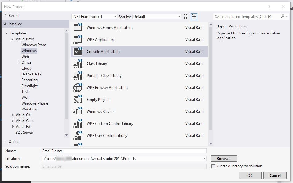Expand the Recent section
This screenshot has height=183, width=293.
(5, 15)
